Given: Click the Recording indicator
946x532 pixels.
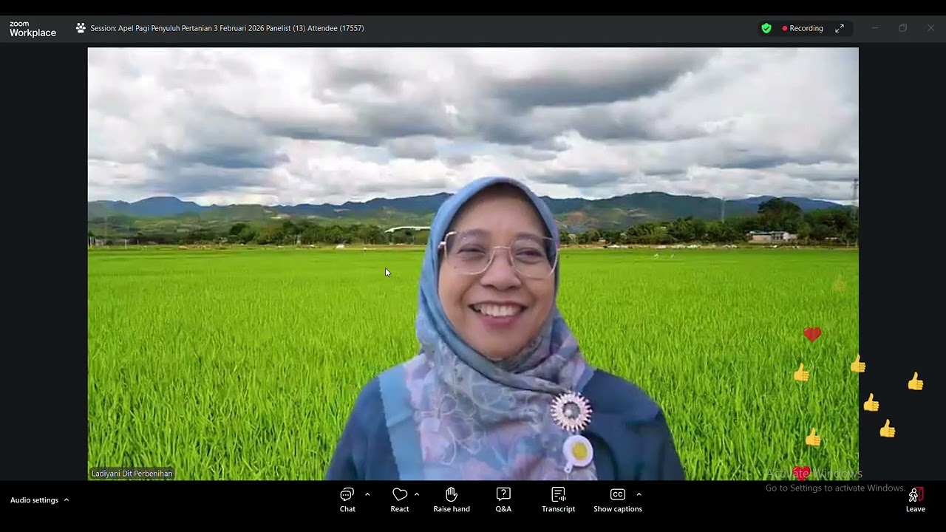Looking at the screenshot, I should coord(803,28).
